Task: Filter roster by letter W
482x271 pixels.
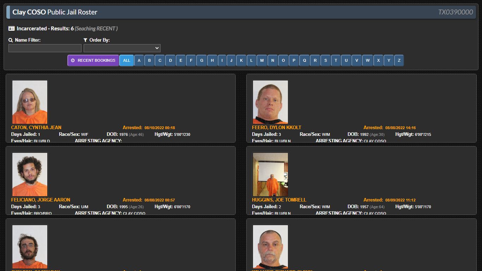Action: point(367,60)
